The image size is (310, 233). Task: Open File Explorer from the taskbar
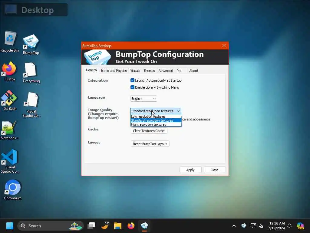tap(118, 226)
